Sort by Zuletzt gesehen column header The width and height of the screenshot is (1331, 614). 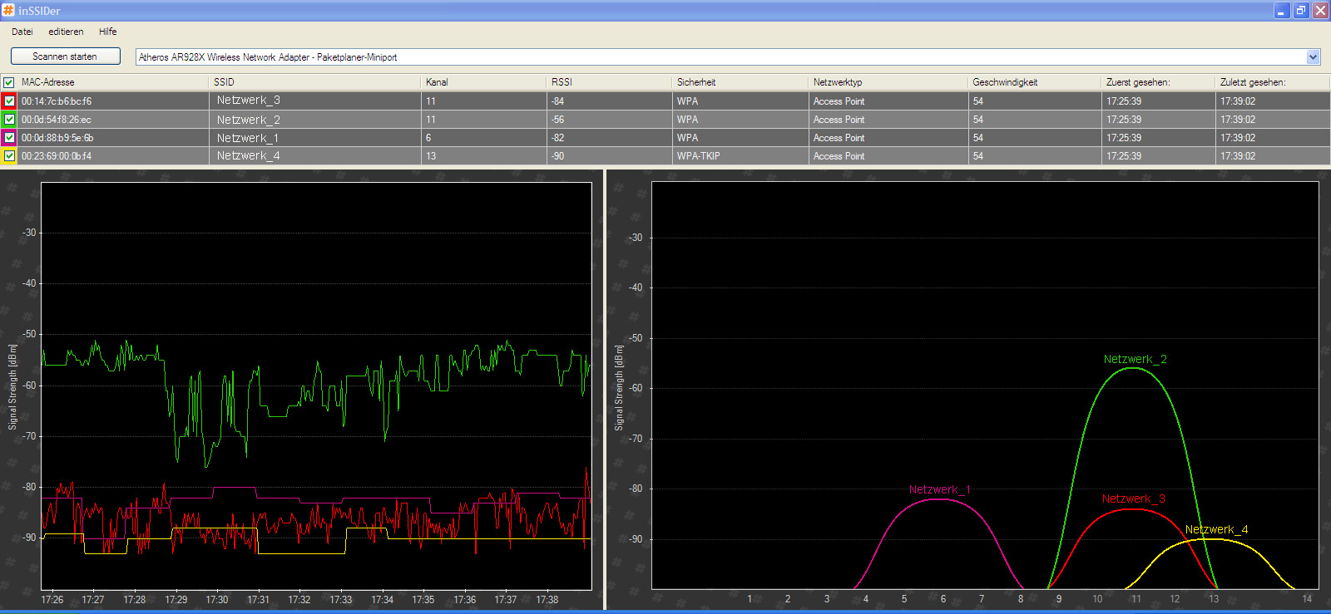(x=1272, y=82)
